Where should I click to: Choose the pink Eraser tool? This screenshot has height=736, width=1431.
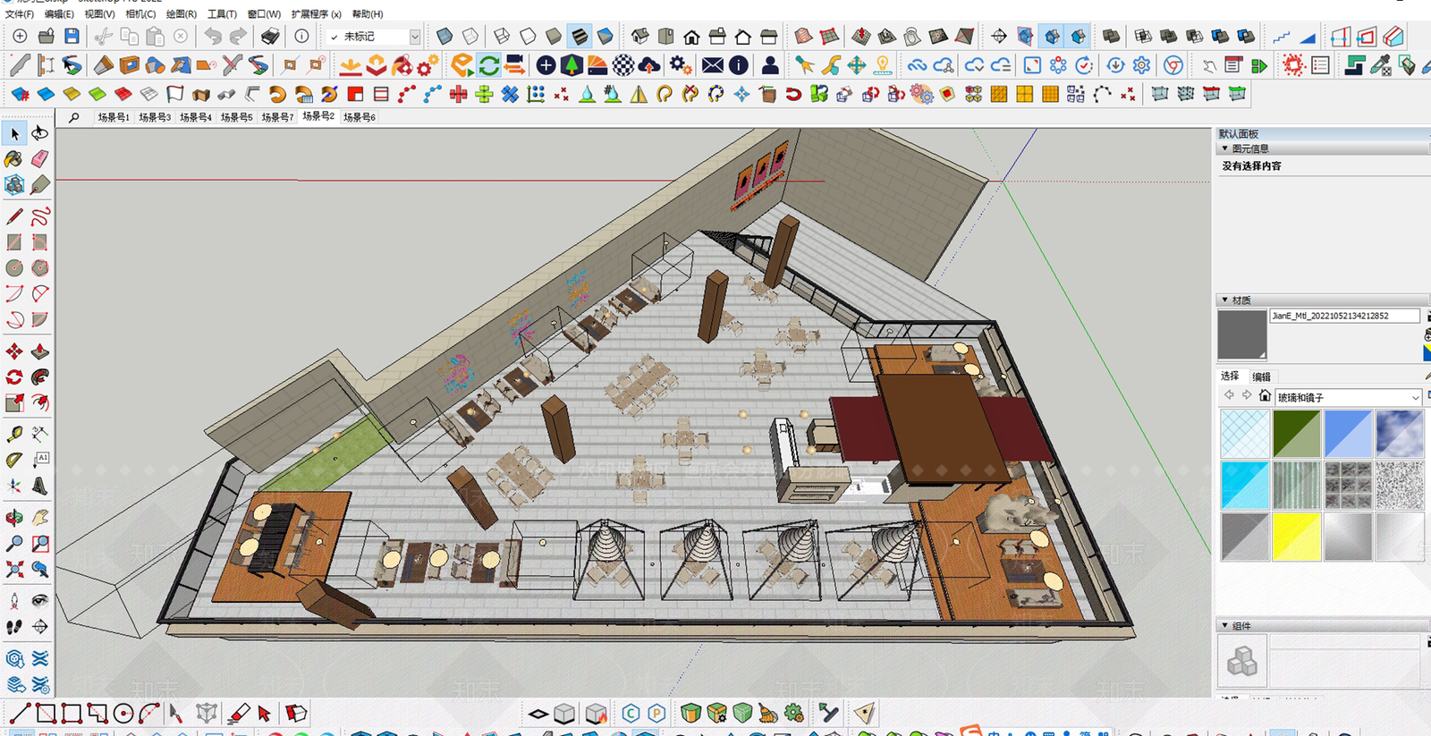39,159
